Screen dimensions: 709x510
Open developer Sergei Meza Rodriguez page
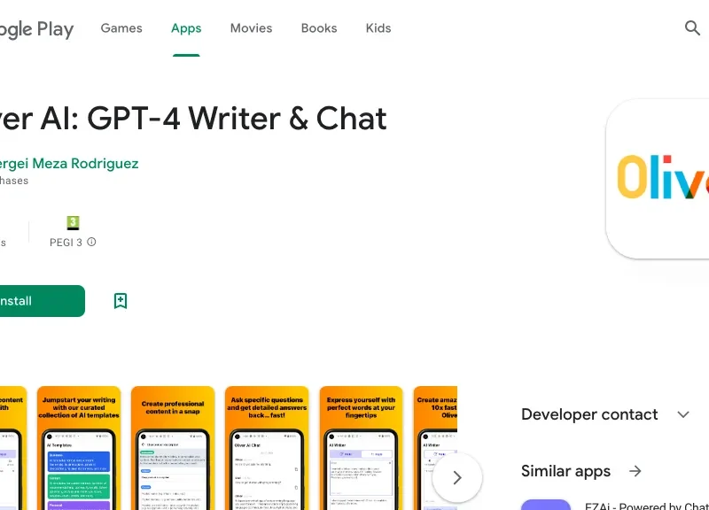[x=69, y=164]
